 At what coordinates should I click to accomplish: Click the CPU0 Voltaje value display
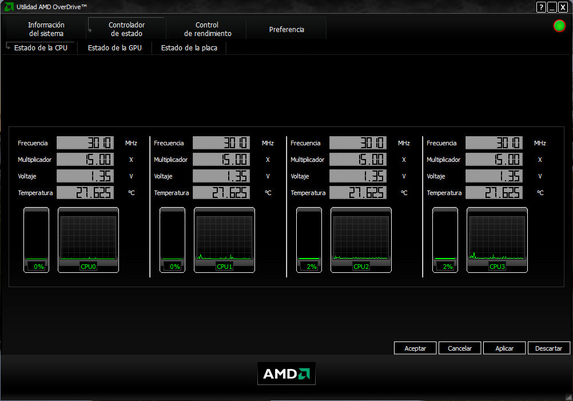[x=85, y=176]
